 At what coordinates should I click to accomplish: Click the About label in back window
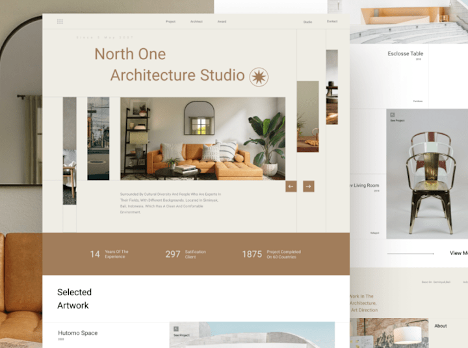tap(441, 326)
